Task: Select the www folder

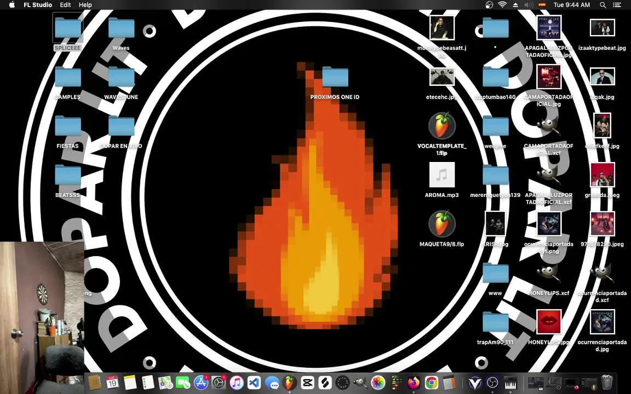Action: click(495, 273)
